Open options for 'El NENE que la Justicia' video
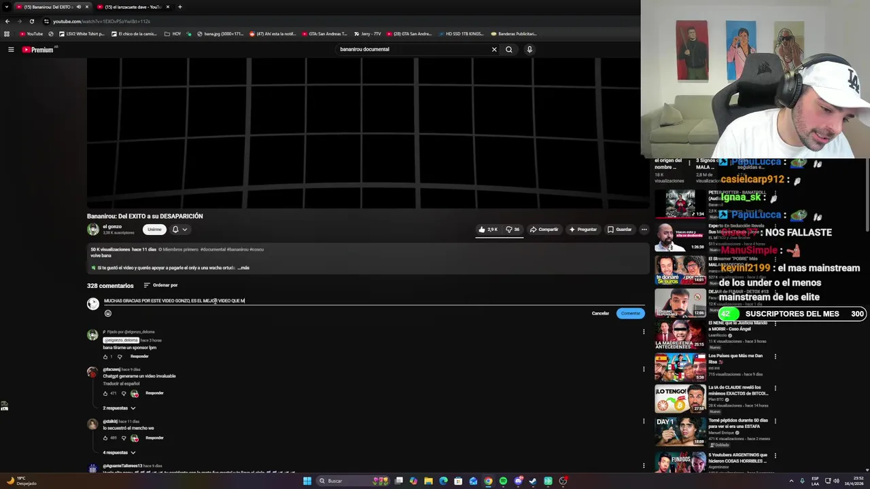This screenshot has height=489, width=870. (x=775, y=324)
